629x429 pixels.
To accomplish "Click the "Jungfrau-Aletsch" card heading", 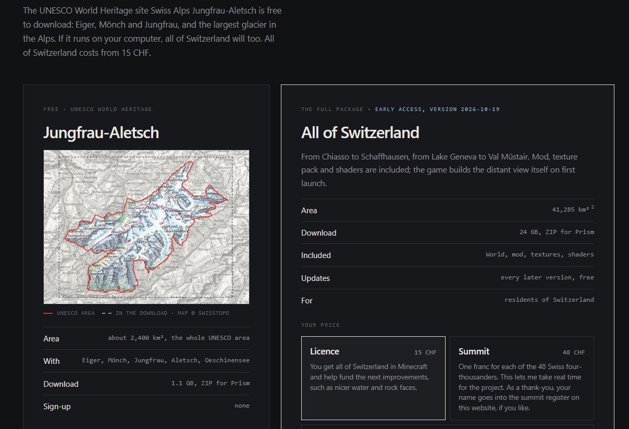I will coord(101,132).
